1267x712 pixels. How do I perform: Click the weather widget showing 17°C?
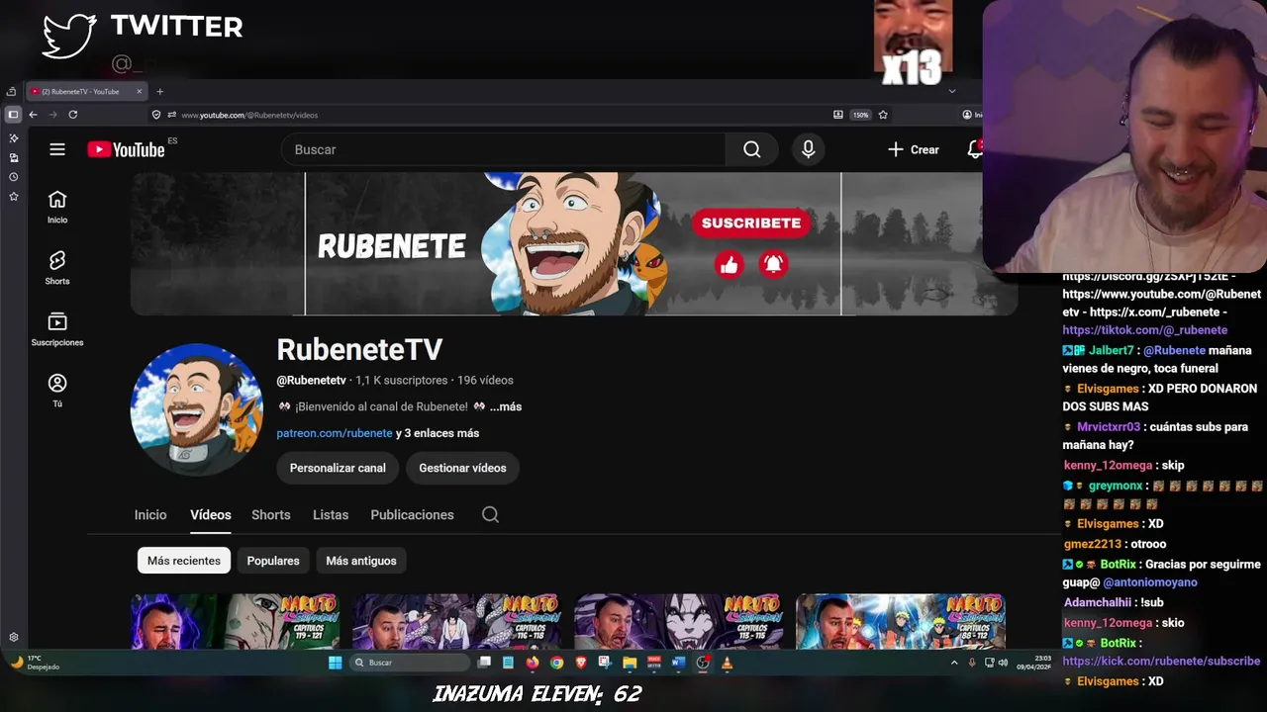point(35,663)
